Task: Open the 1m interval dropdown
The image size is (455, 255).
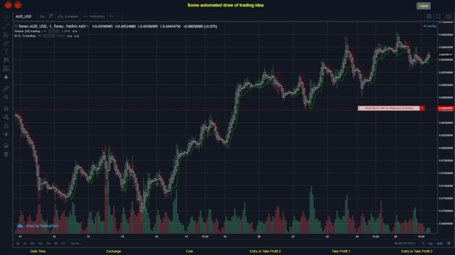Action: [x=42, y=17]
